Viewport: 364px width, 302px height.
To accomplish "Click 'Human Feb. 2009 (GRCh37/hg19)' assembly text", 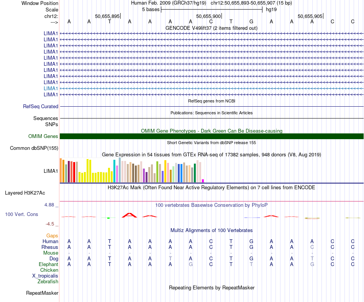I will tap(169, 3).
